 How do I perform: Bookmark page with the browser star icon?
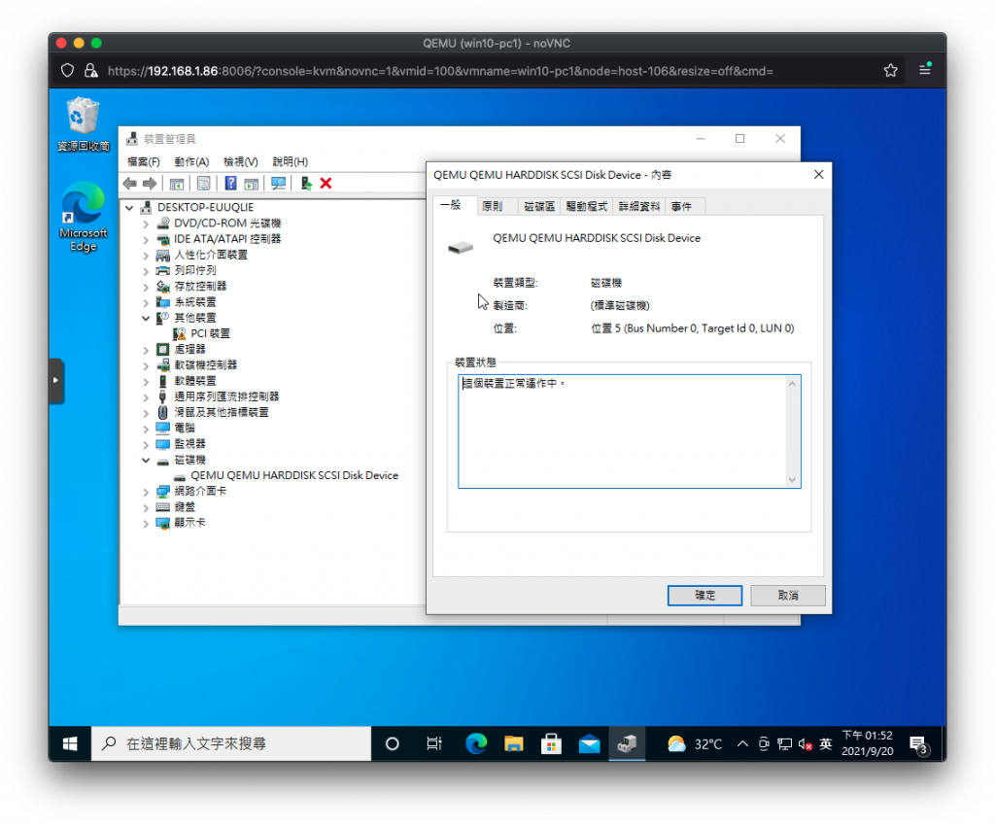click(x=890, y=70)
